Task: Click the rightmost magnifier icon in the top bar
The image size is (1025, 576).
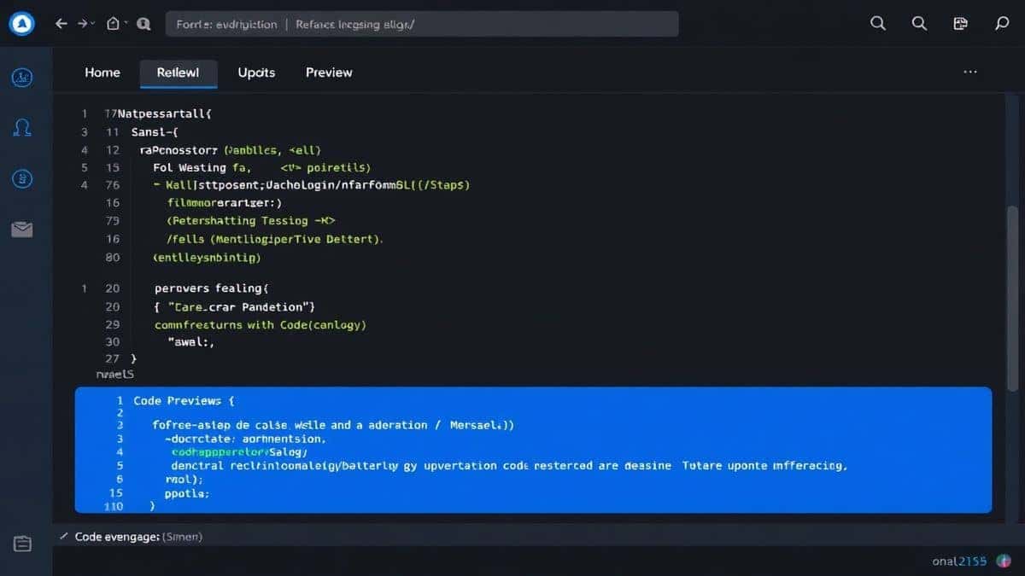Action: pyautogui.click(x=1003, y=24)
